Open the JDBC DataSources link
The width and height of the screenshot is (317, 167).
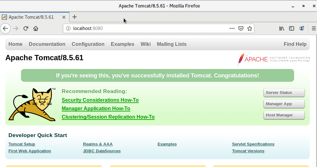point(102,151)
